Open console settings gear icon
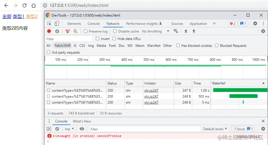 [263, 129]
